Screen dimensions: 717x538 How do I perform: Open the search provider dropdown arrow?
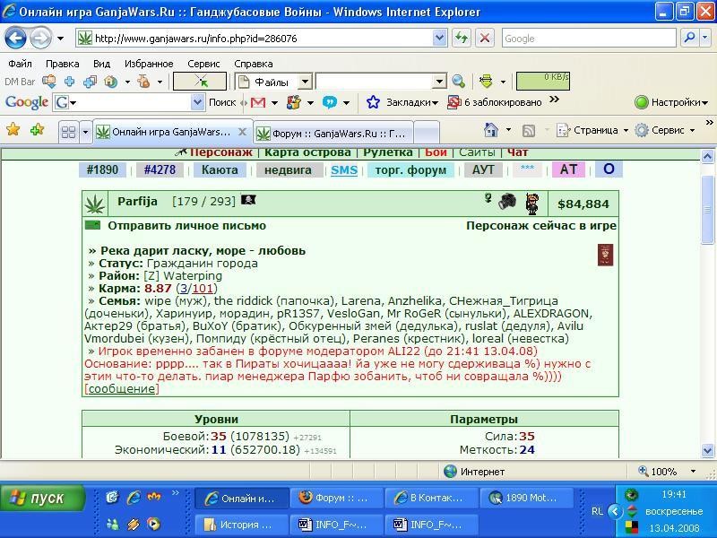pyautogui.click(x=705, y=38)
